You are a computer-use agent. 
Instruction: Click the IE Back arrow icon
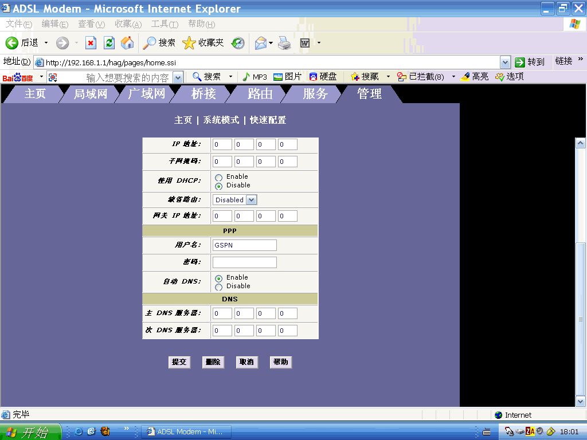(x=12, y=43)
